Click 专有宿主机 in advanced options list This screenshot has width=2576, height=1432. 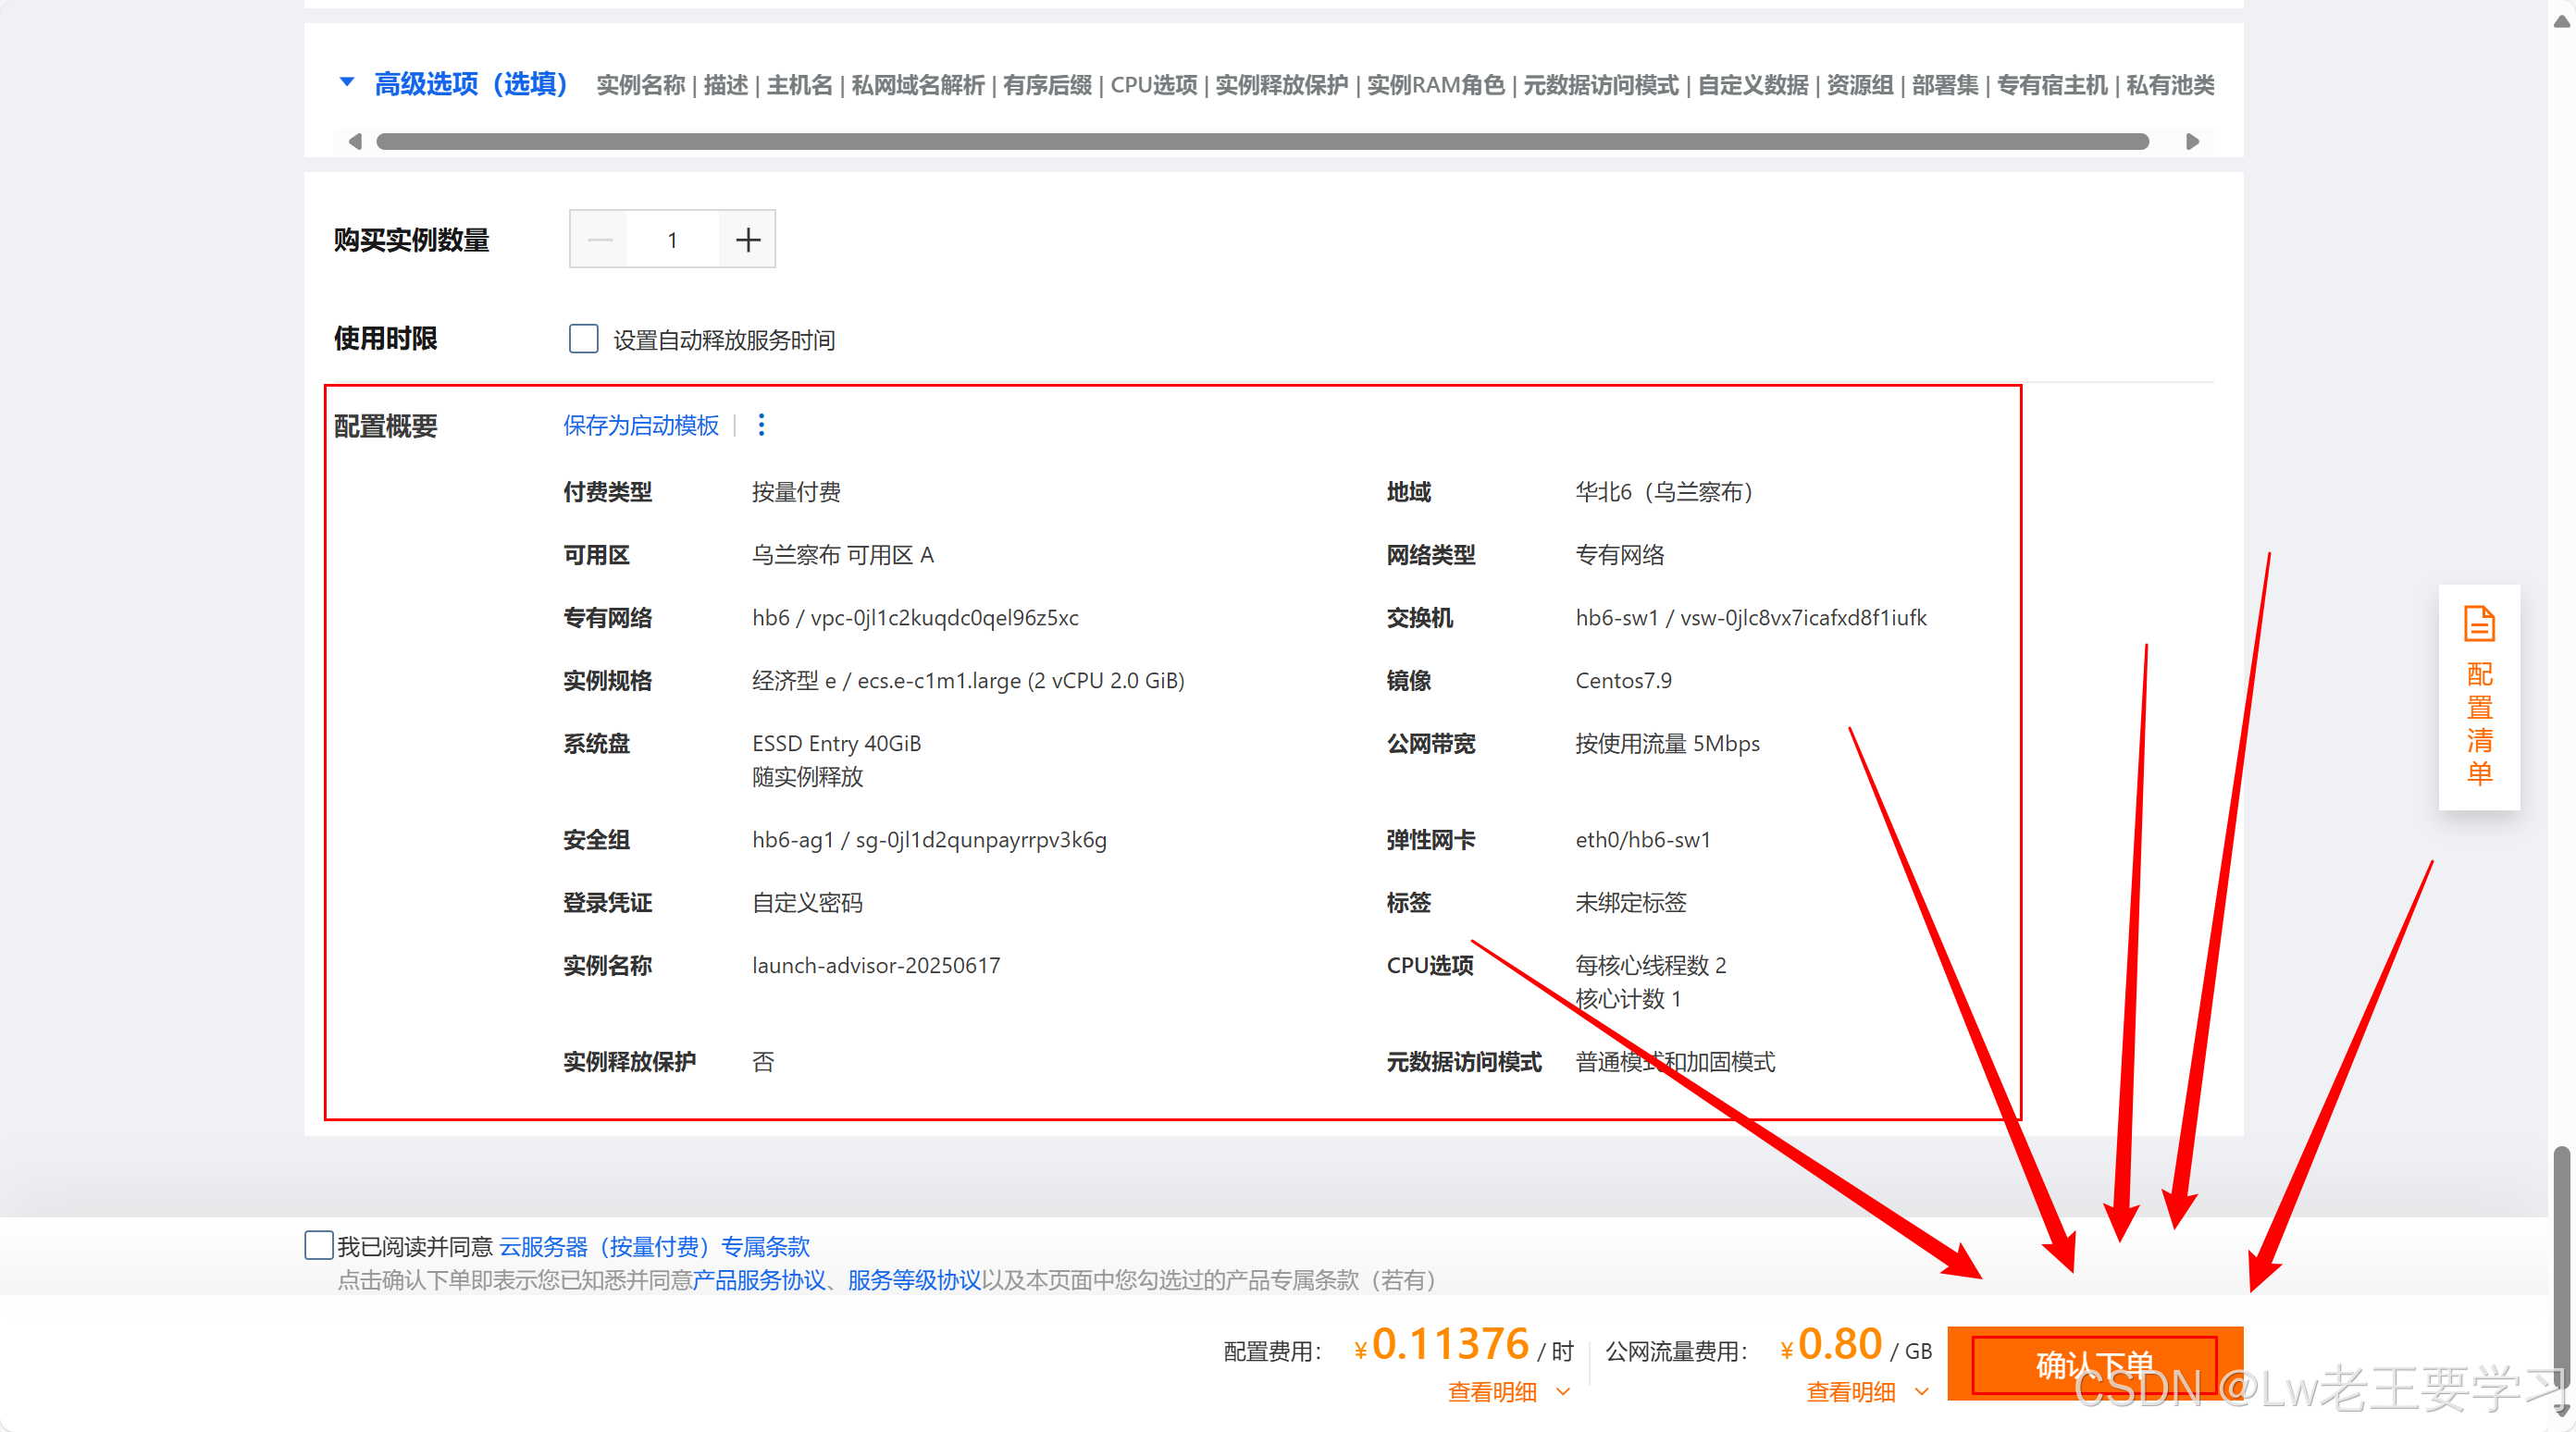click(2052, 85)
